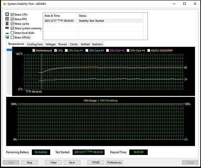Toggle CPU Core #1 graph checkbox
This screenshot has width=201, height=168.
66,50
